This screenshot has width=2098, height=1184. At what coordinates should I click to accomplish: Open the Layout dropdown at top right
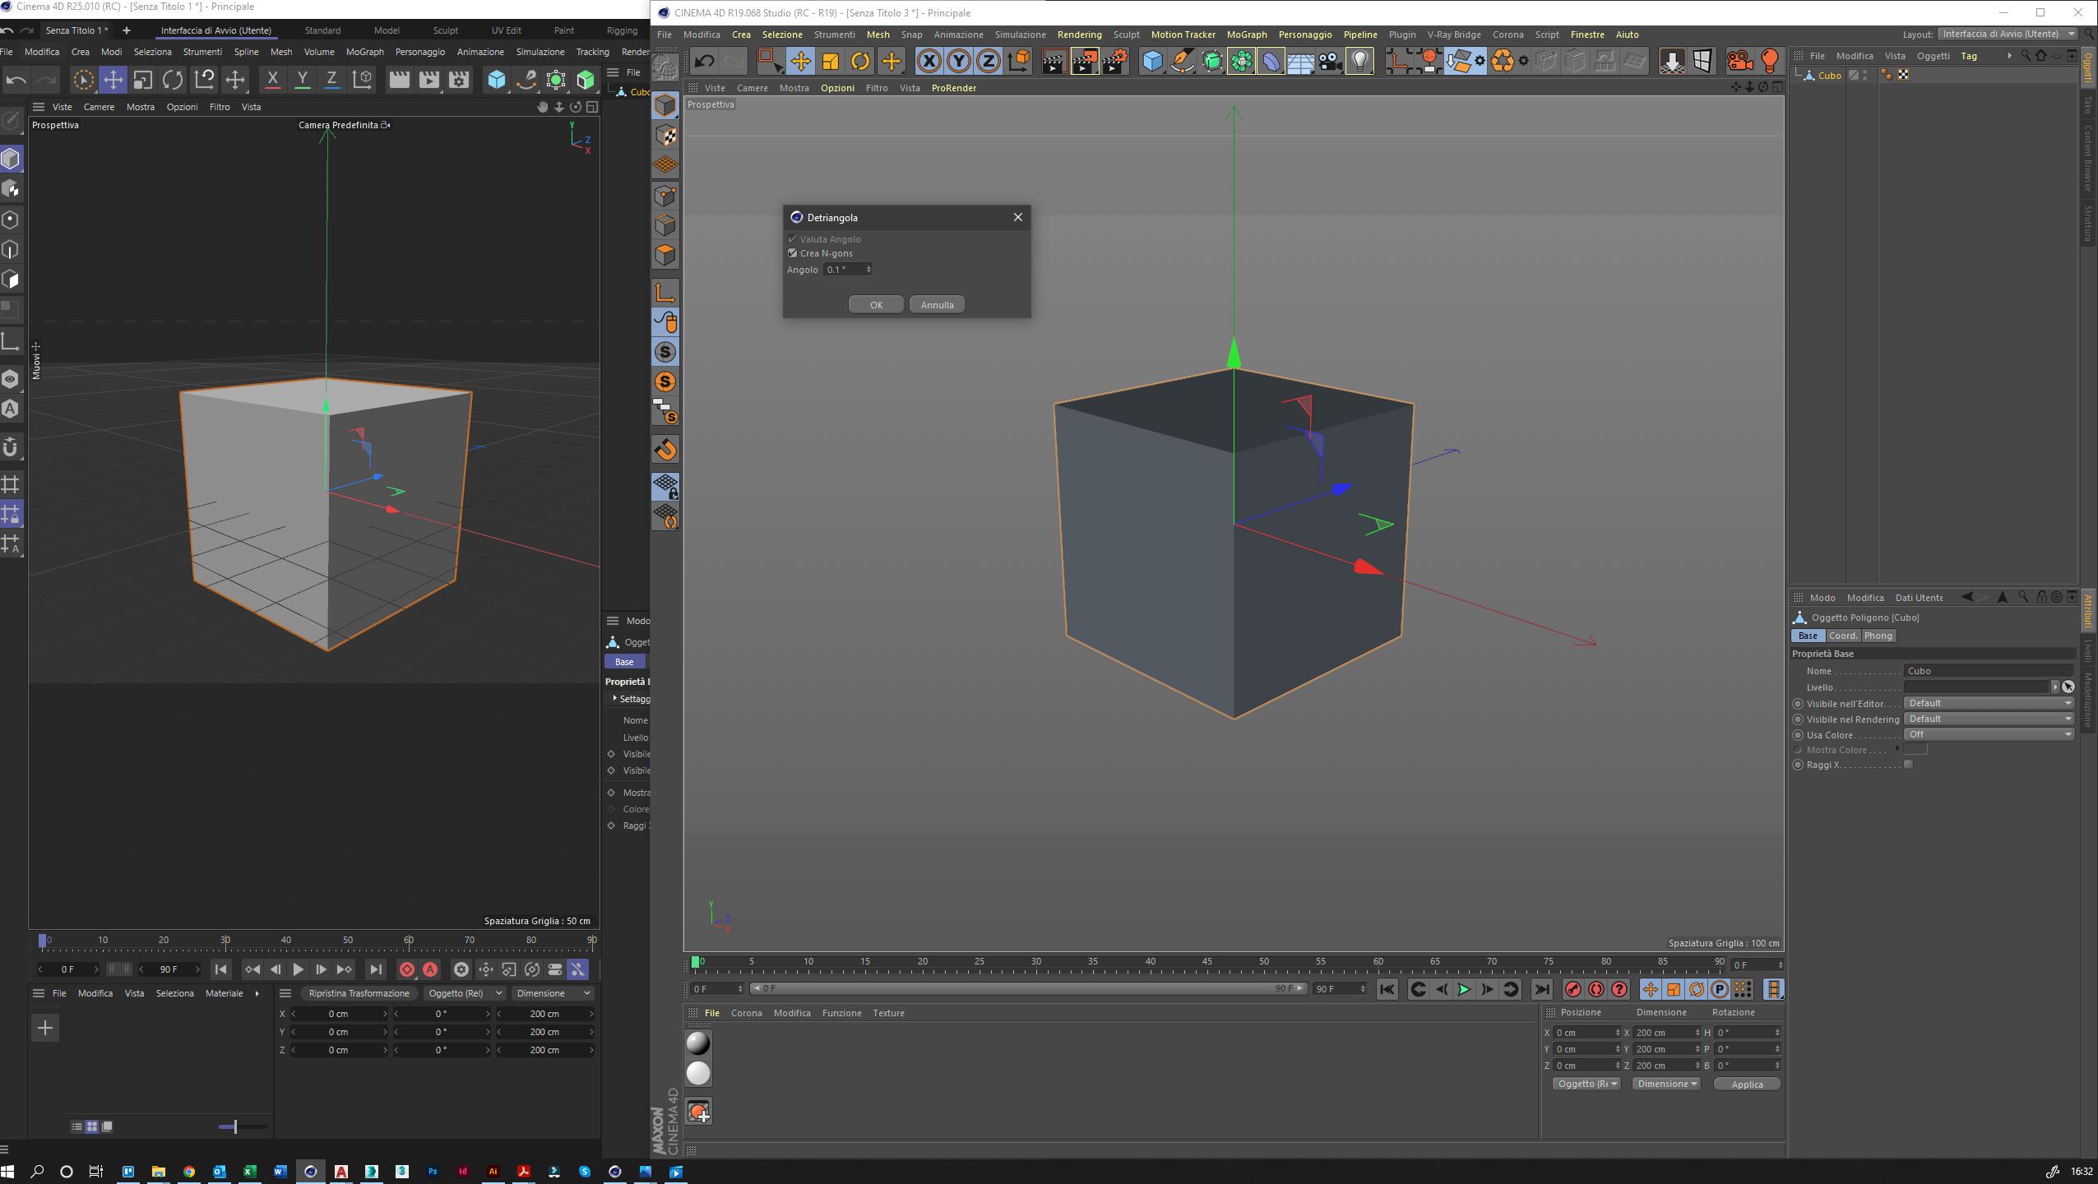tap(2006, 34)
